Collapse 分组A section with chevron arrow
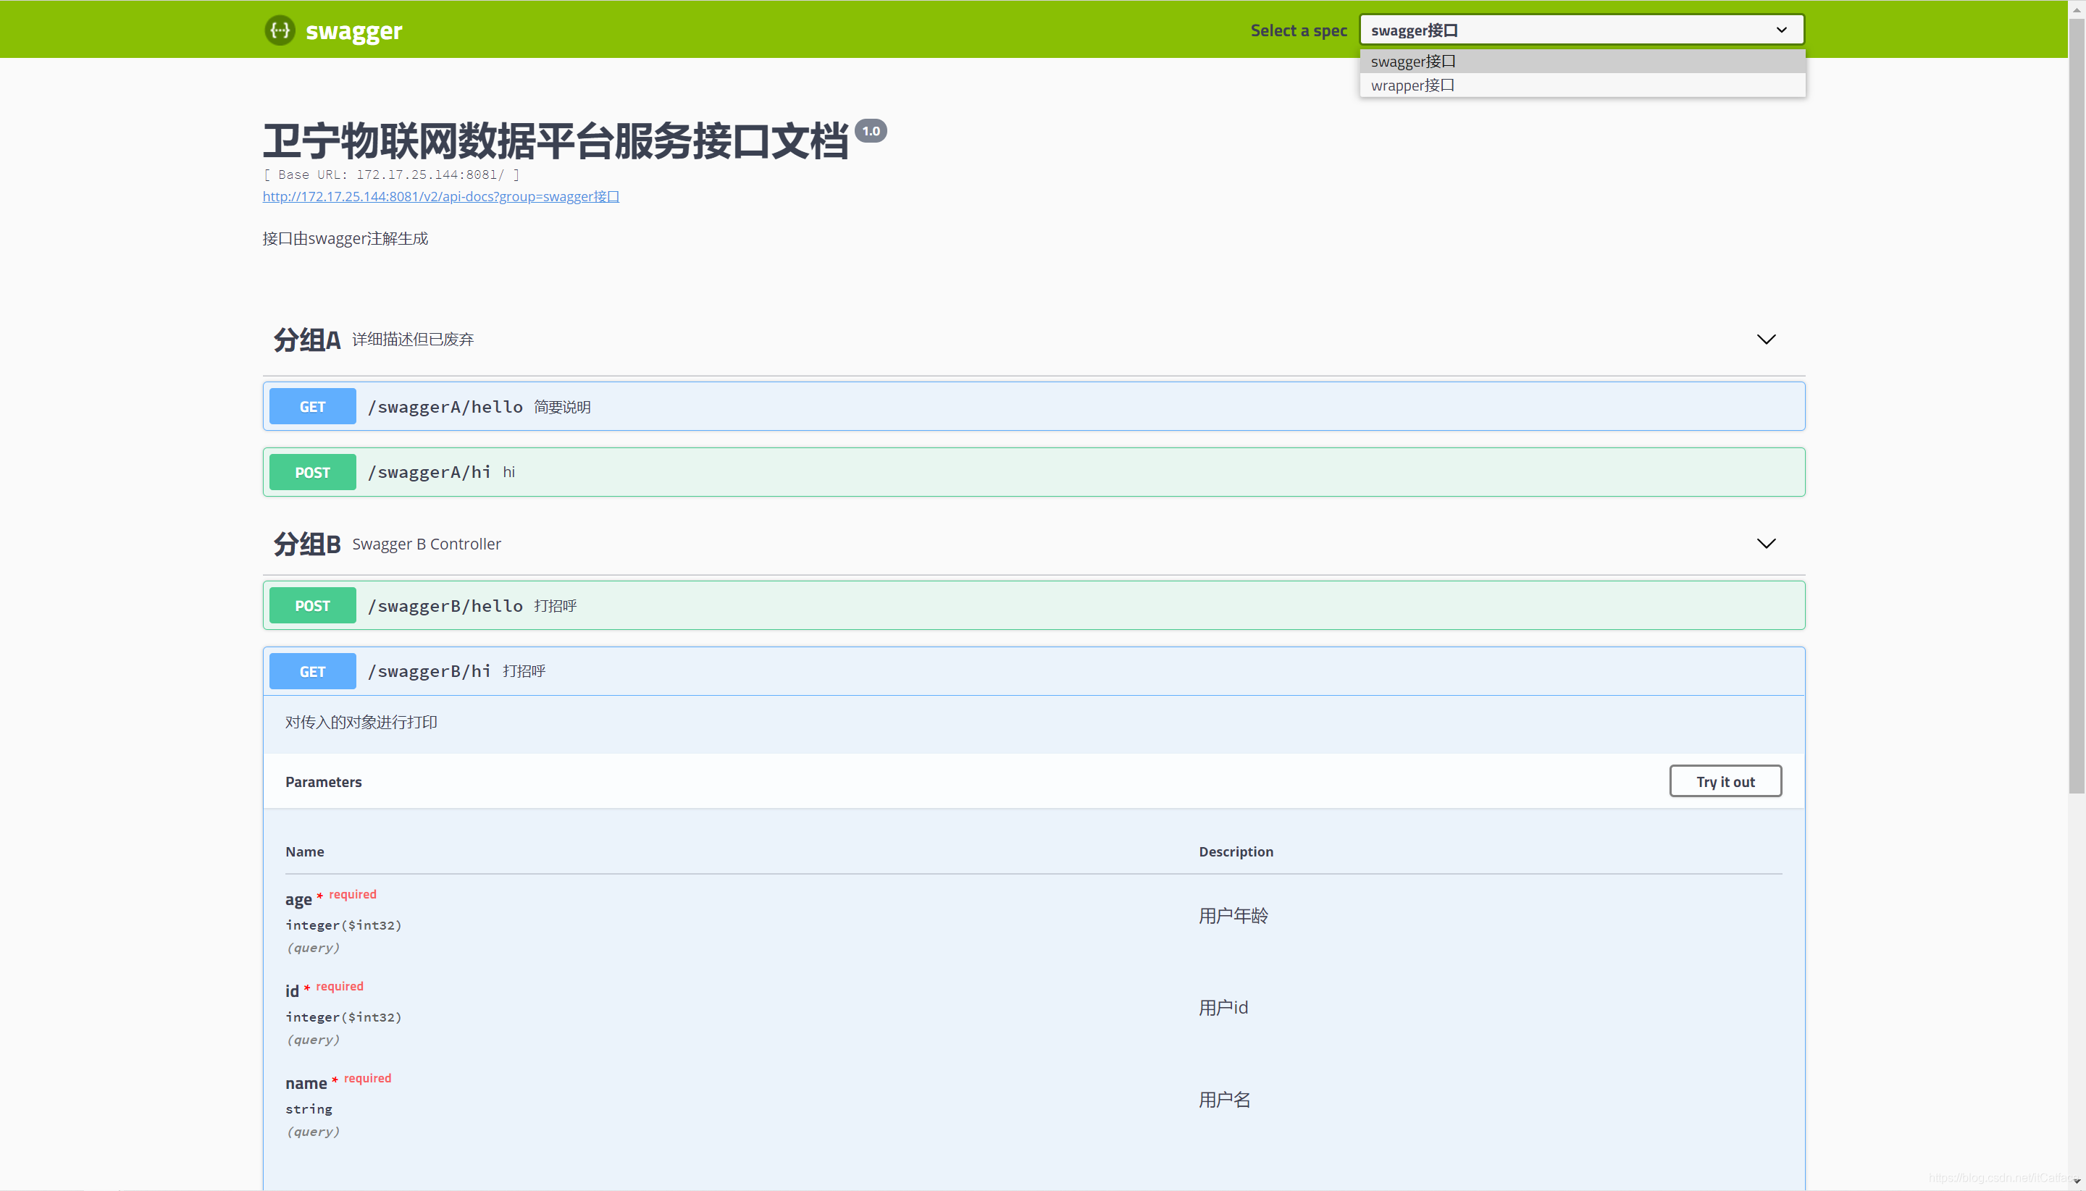 coord(1766,340)
